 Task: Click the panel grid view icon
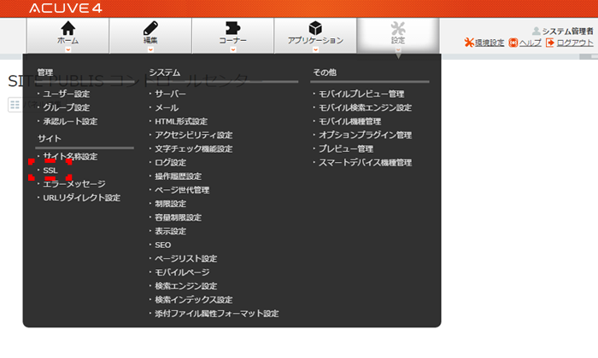coord(15,105)
